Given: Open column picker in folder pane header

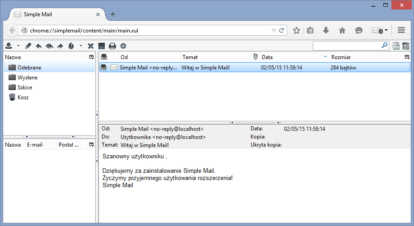Looking at the screenshot, I should [x=91, y=57].
